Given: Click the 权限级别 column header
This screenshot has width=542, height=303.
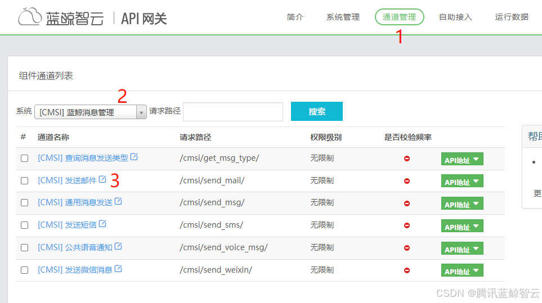Looking at the screenshot, I should [x=326, y=137].
